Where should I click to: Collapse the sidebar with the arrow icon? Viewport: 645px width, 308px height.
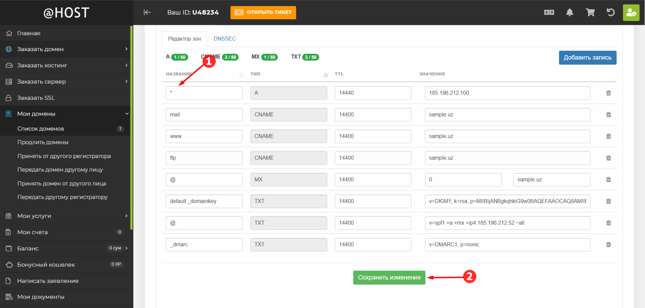(147, 13)
